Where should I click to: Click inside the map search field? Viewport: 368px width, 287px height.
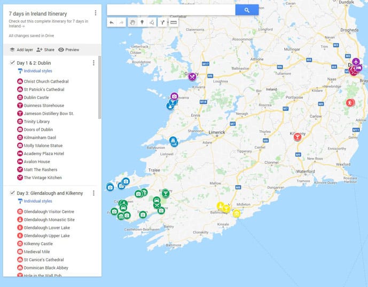click(171, 10)
